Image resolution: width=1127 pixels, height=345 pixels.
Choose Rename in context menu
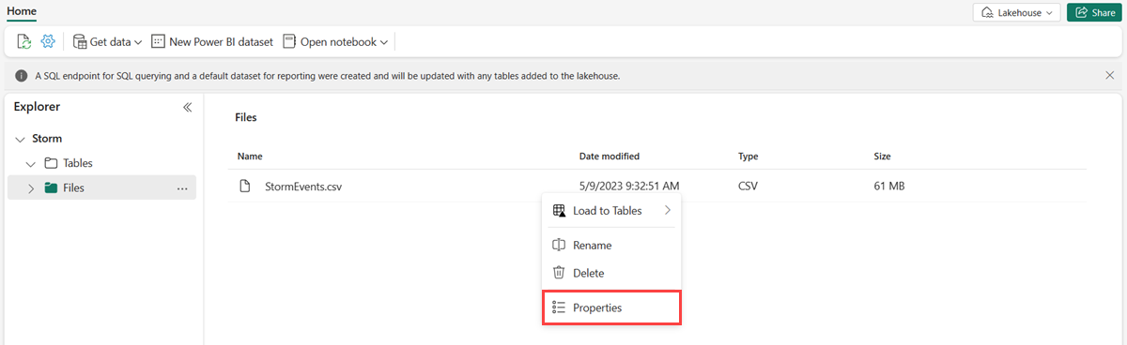click(x=611, y=245)
